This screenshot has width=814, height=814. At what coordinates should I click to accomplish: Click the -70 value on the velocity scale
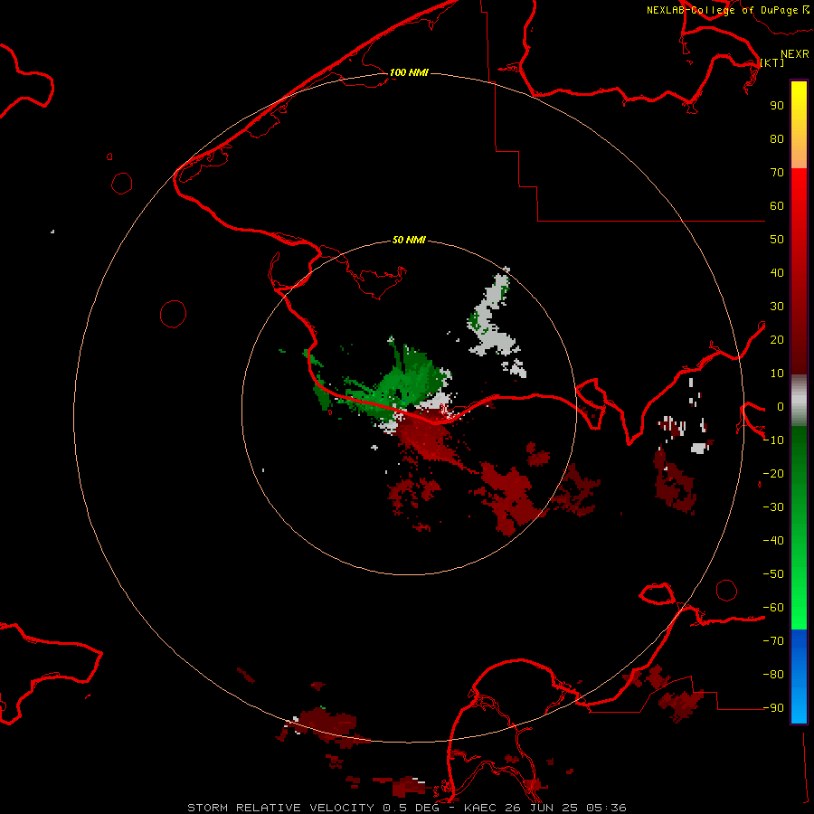click(x=773, y=641)
